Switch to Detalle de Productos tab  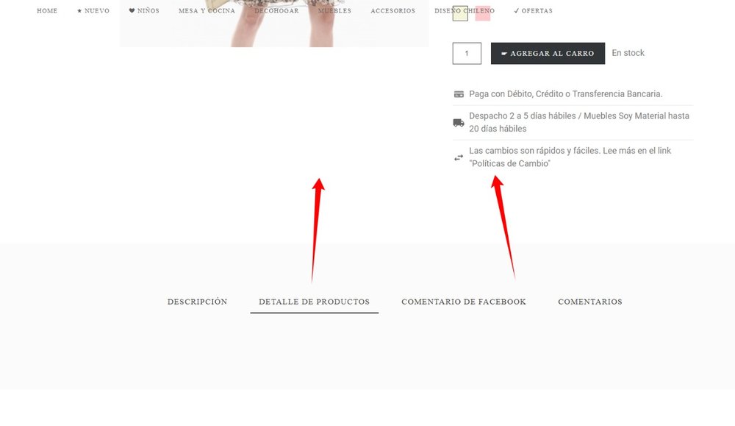click(314, 302)
